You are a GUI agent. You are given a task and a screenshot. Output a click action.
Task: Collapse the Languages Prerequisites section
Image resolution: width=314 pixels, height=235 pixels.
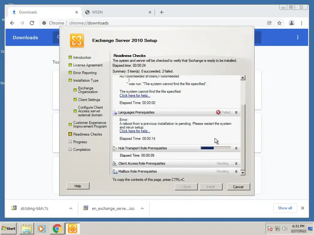(236, 113)
